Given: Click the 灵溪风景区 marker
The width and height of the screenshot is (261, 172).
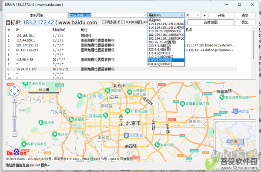Looking at the screenshot, I should pos(26,83).
